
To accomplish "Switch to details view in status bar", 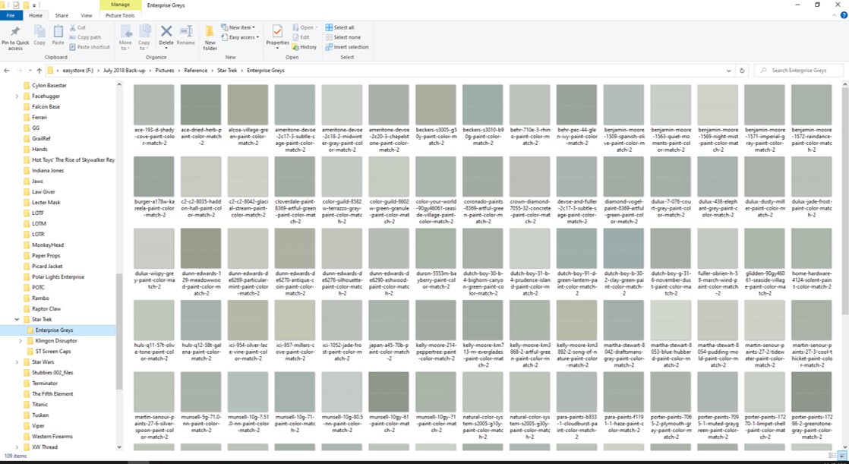I will pos(832,456).
